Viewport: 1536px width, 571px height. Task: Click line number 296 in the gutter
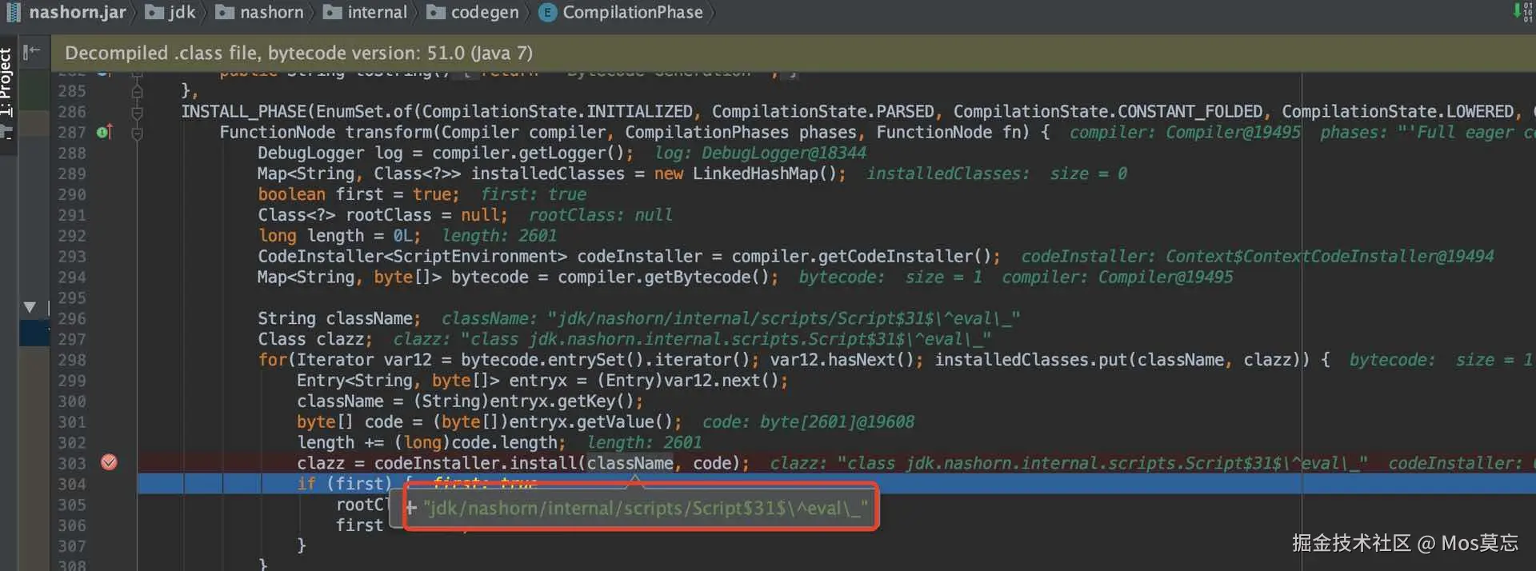coord(71,318)
